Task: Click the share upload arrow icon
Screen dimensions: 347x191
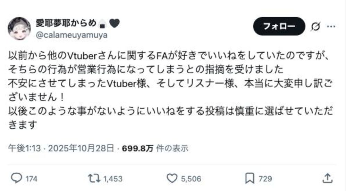Action: pos(328,178)
